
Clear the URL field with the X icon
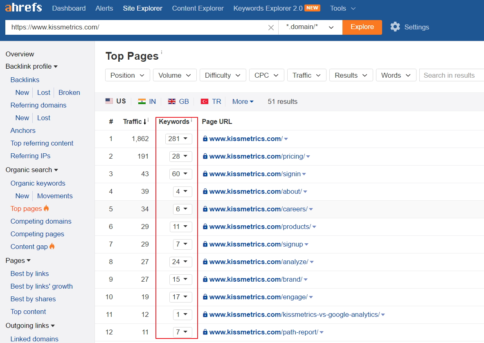271,27
